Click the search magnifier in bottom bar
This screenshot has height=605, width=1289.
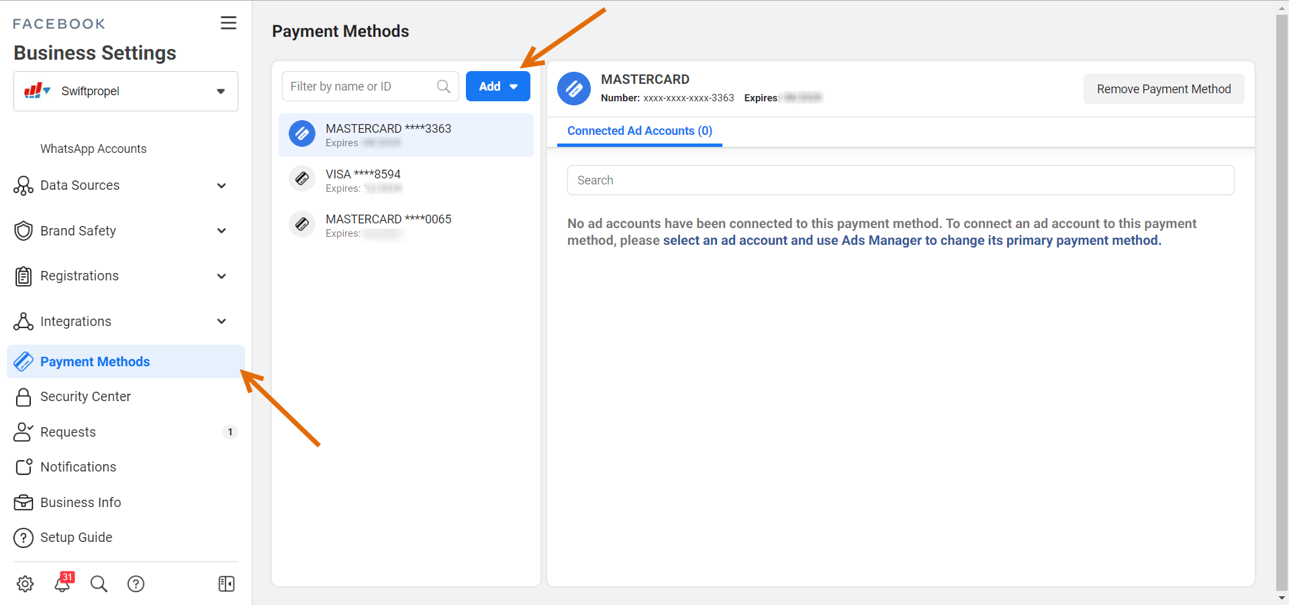point(99,584)
